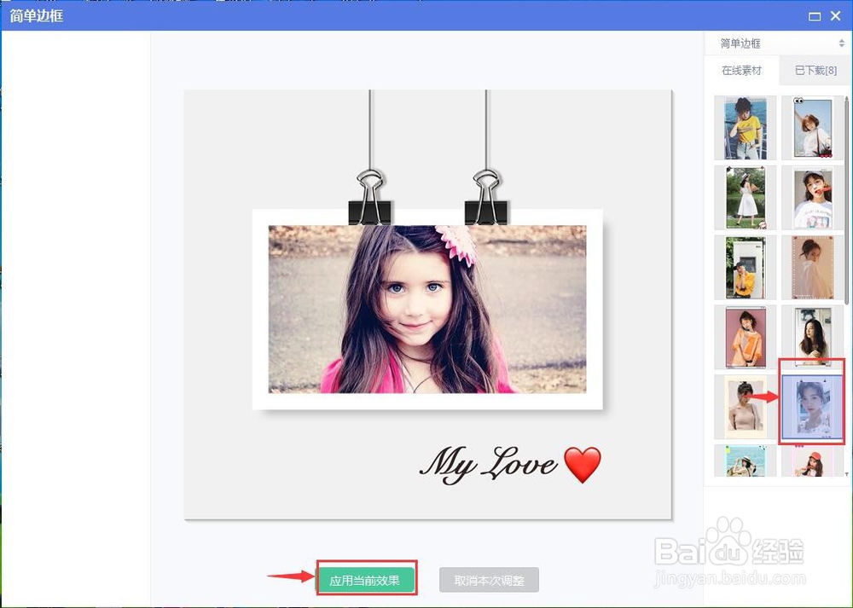Click scrollbar down arrow in frame list

[x=846, y=474]
